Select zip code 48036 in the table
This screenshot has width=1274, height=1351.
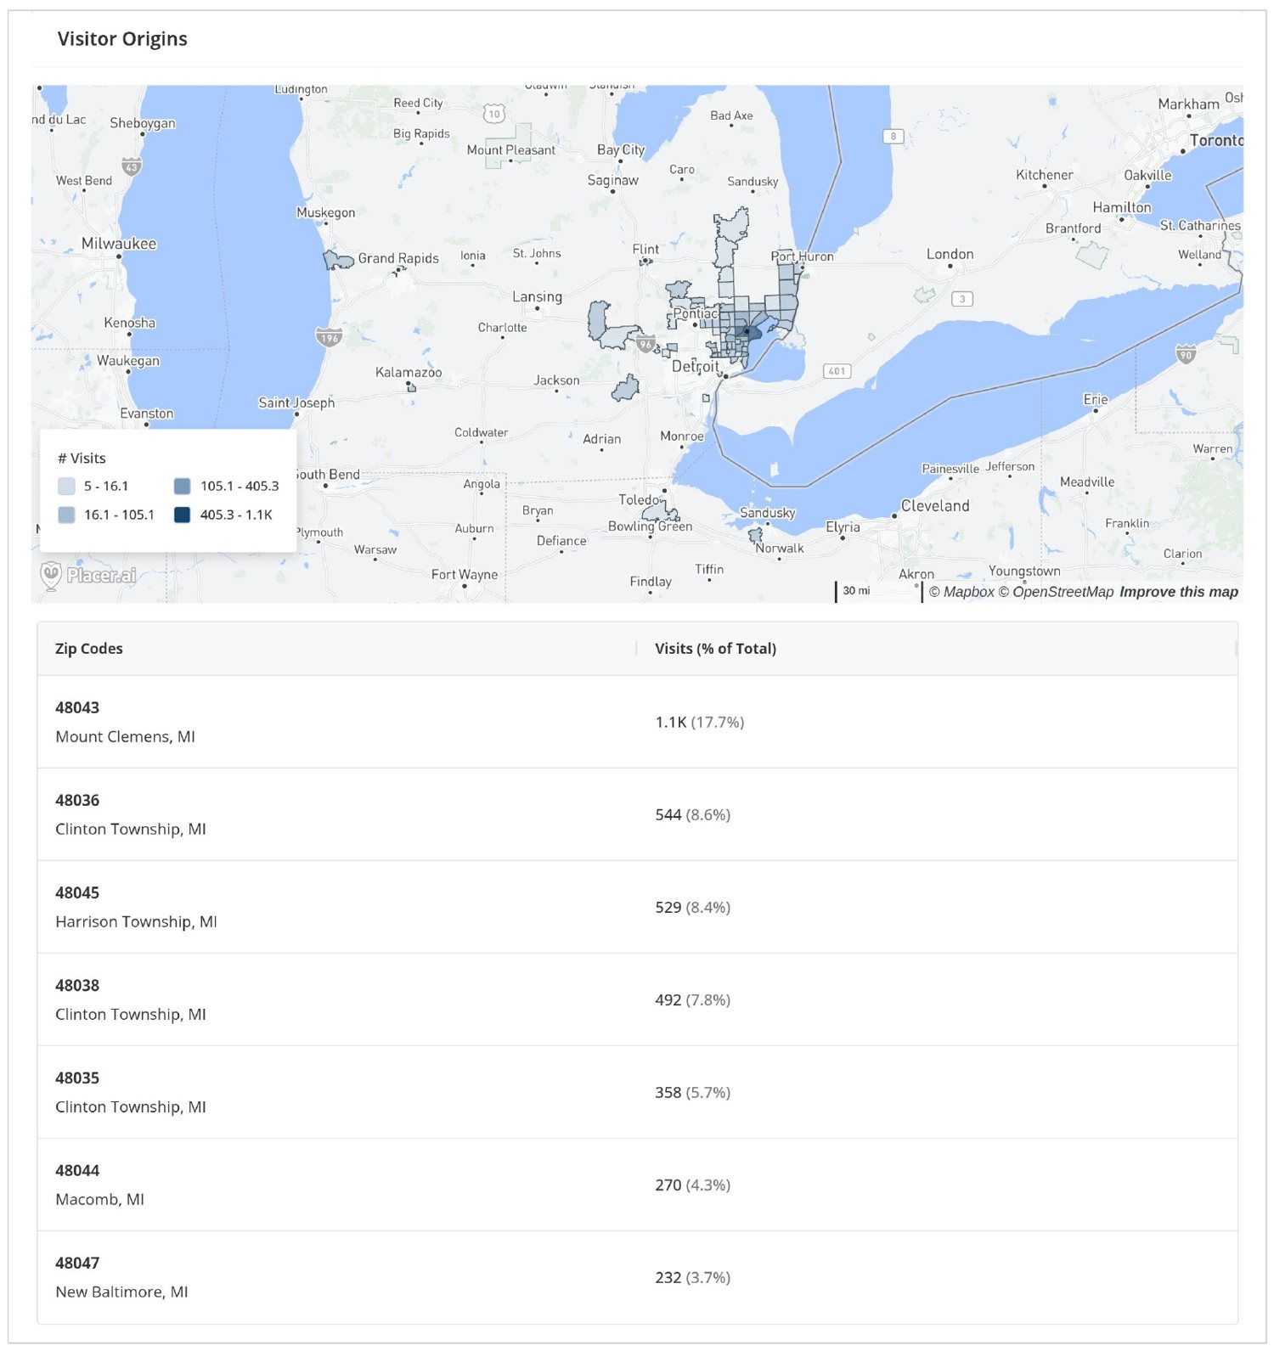click(x=77, y=800)
